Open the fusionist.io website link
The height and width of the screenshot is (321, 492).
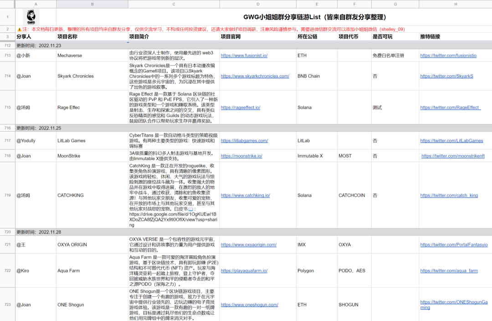click(x=244, y=56)
